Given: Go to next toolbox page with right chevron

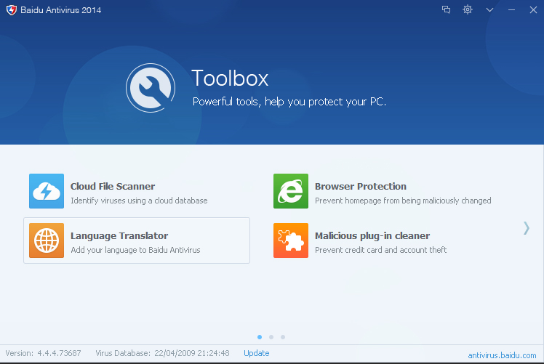Looking at the screenshot, I should pyautogui.click(x=527, y=227).
